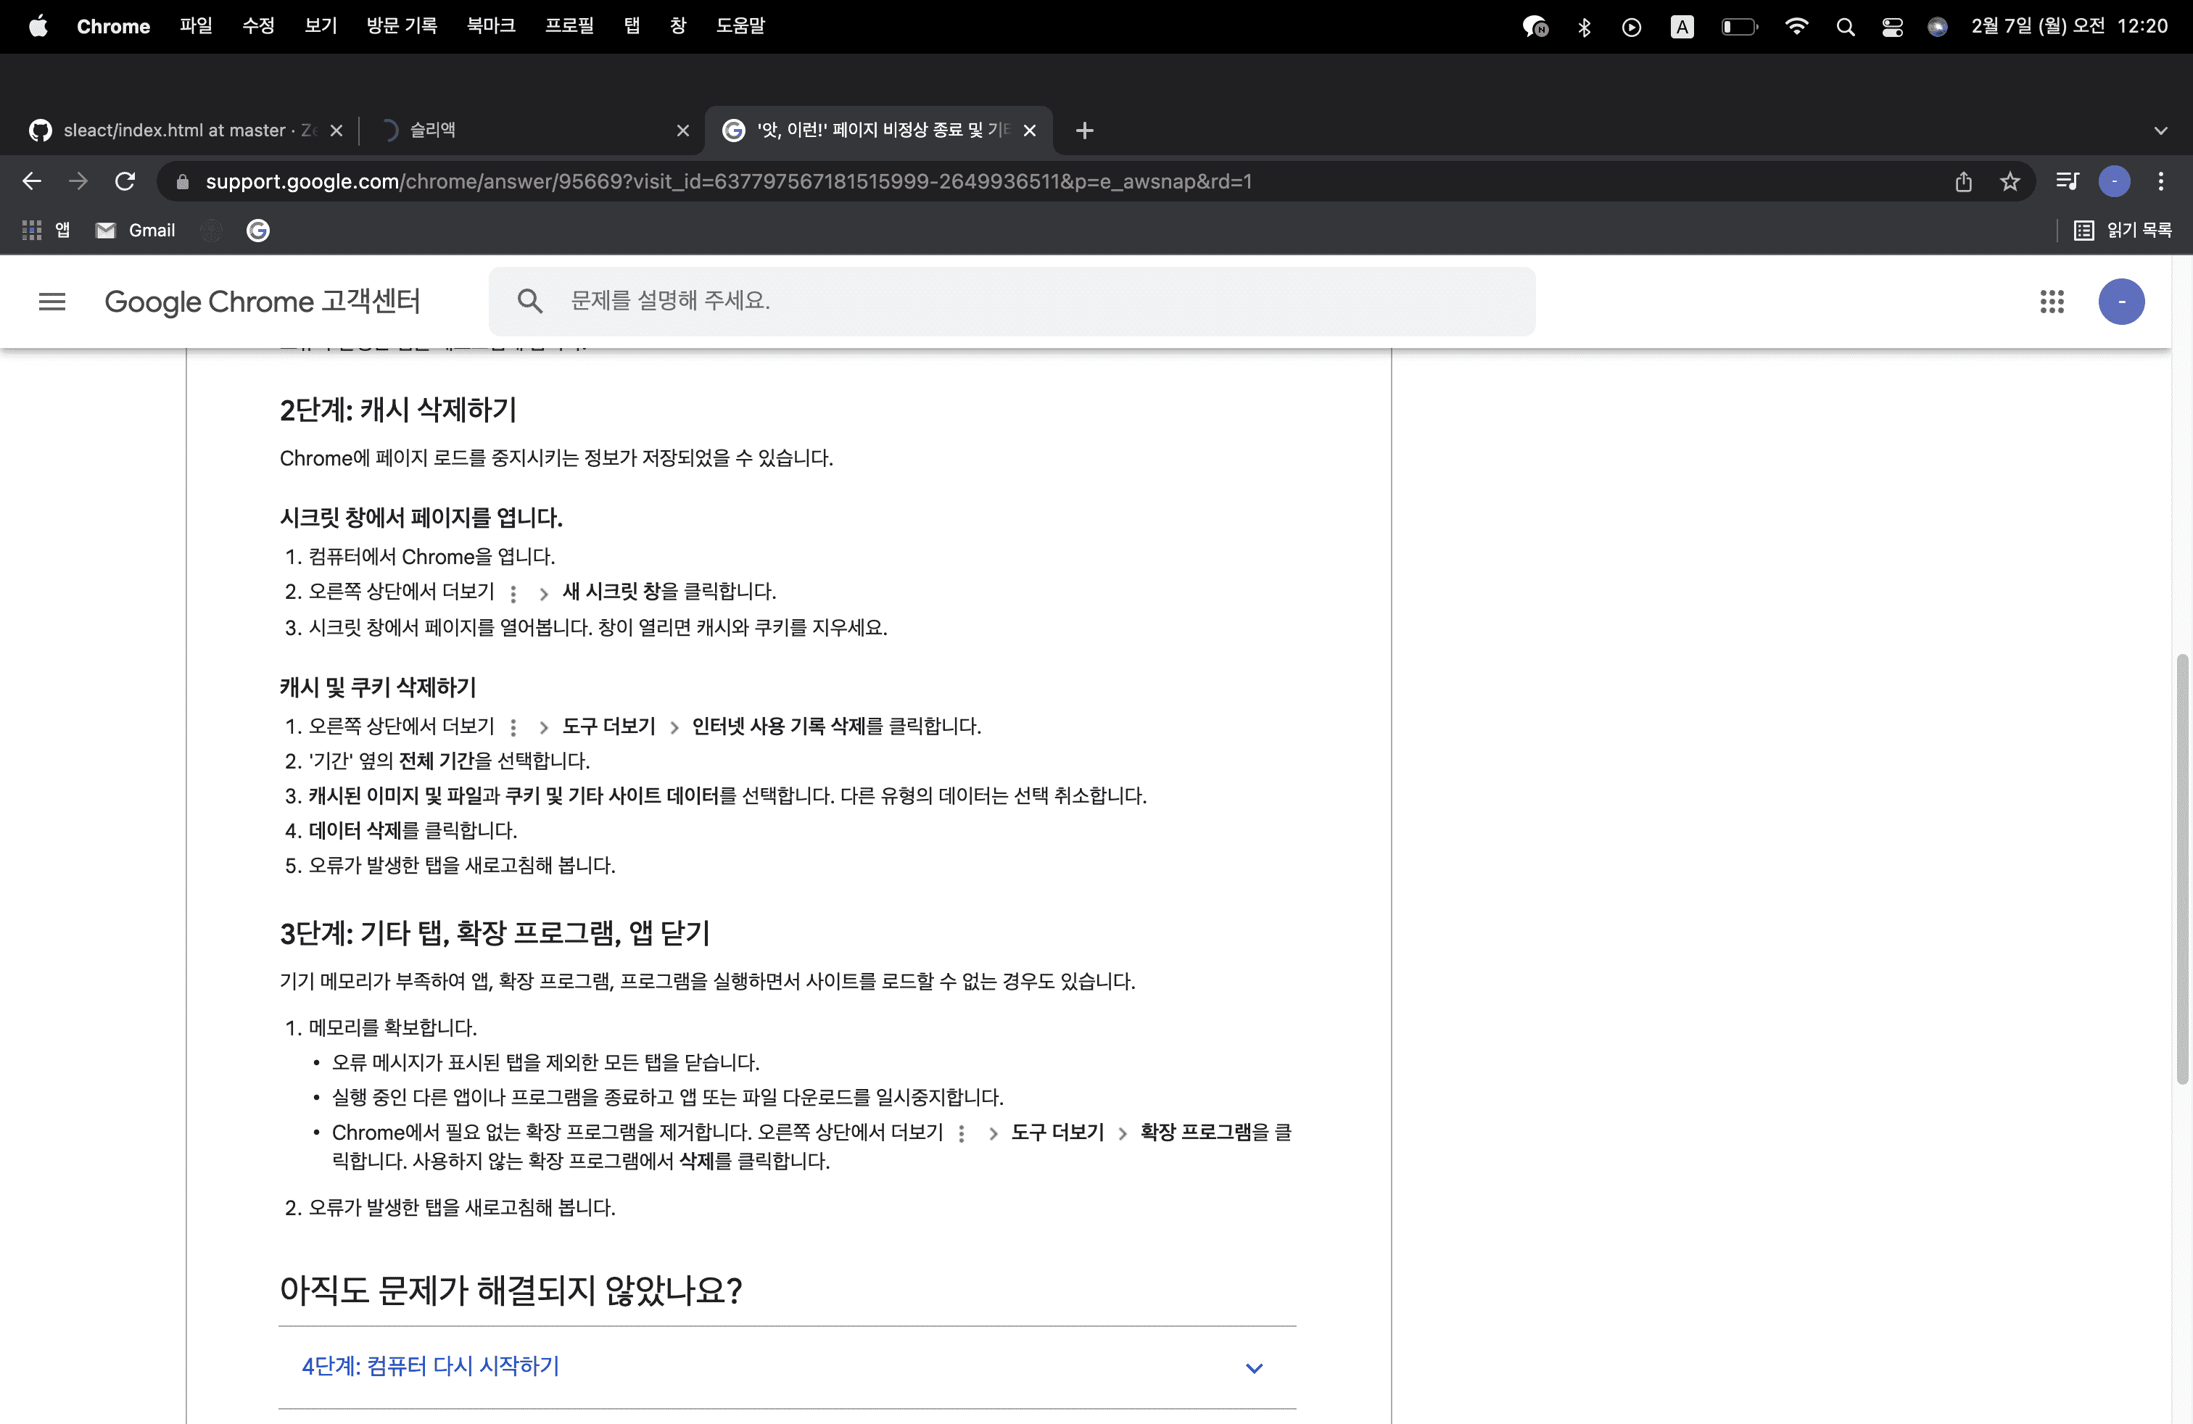Open Chrome three-dot more menu
The width and height of the screenshot is (2193, 1424).
[x=2160, y=181]
